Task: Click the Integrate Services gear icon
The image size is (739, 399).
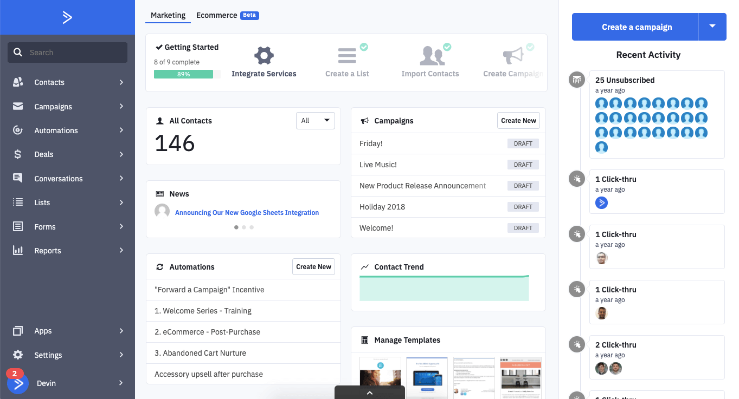Action: pos(264,55)
